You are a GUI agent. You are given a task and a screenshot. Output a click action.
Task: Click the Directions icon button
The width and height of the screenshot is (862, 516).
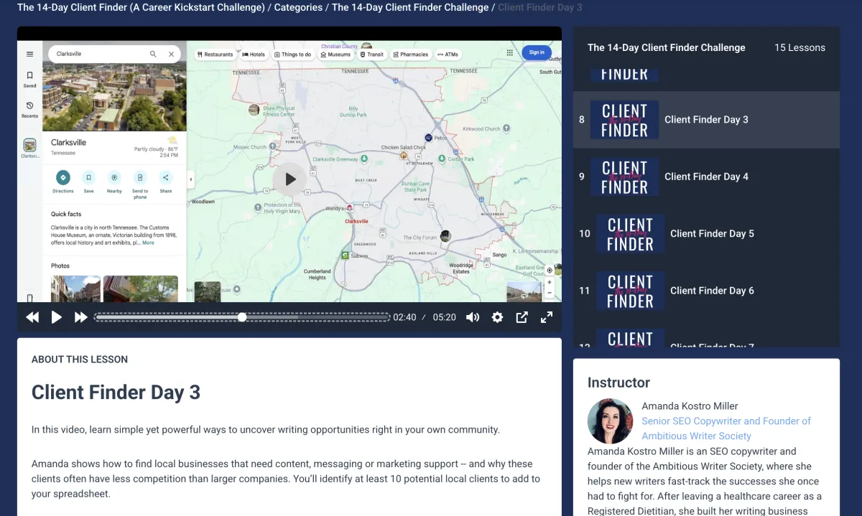point(63,178)
